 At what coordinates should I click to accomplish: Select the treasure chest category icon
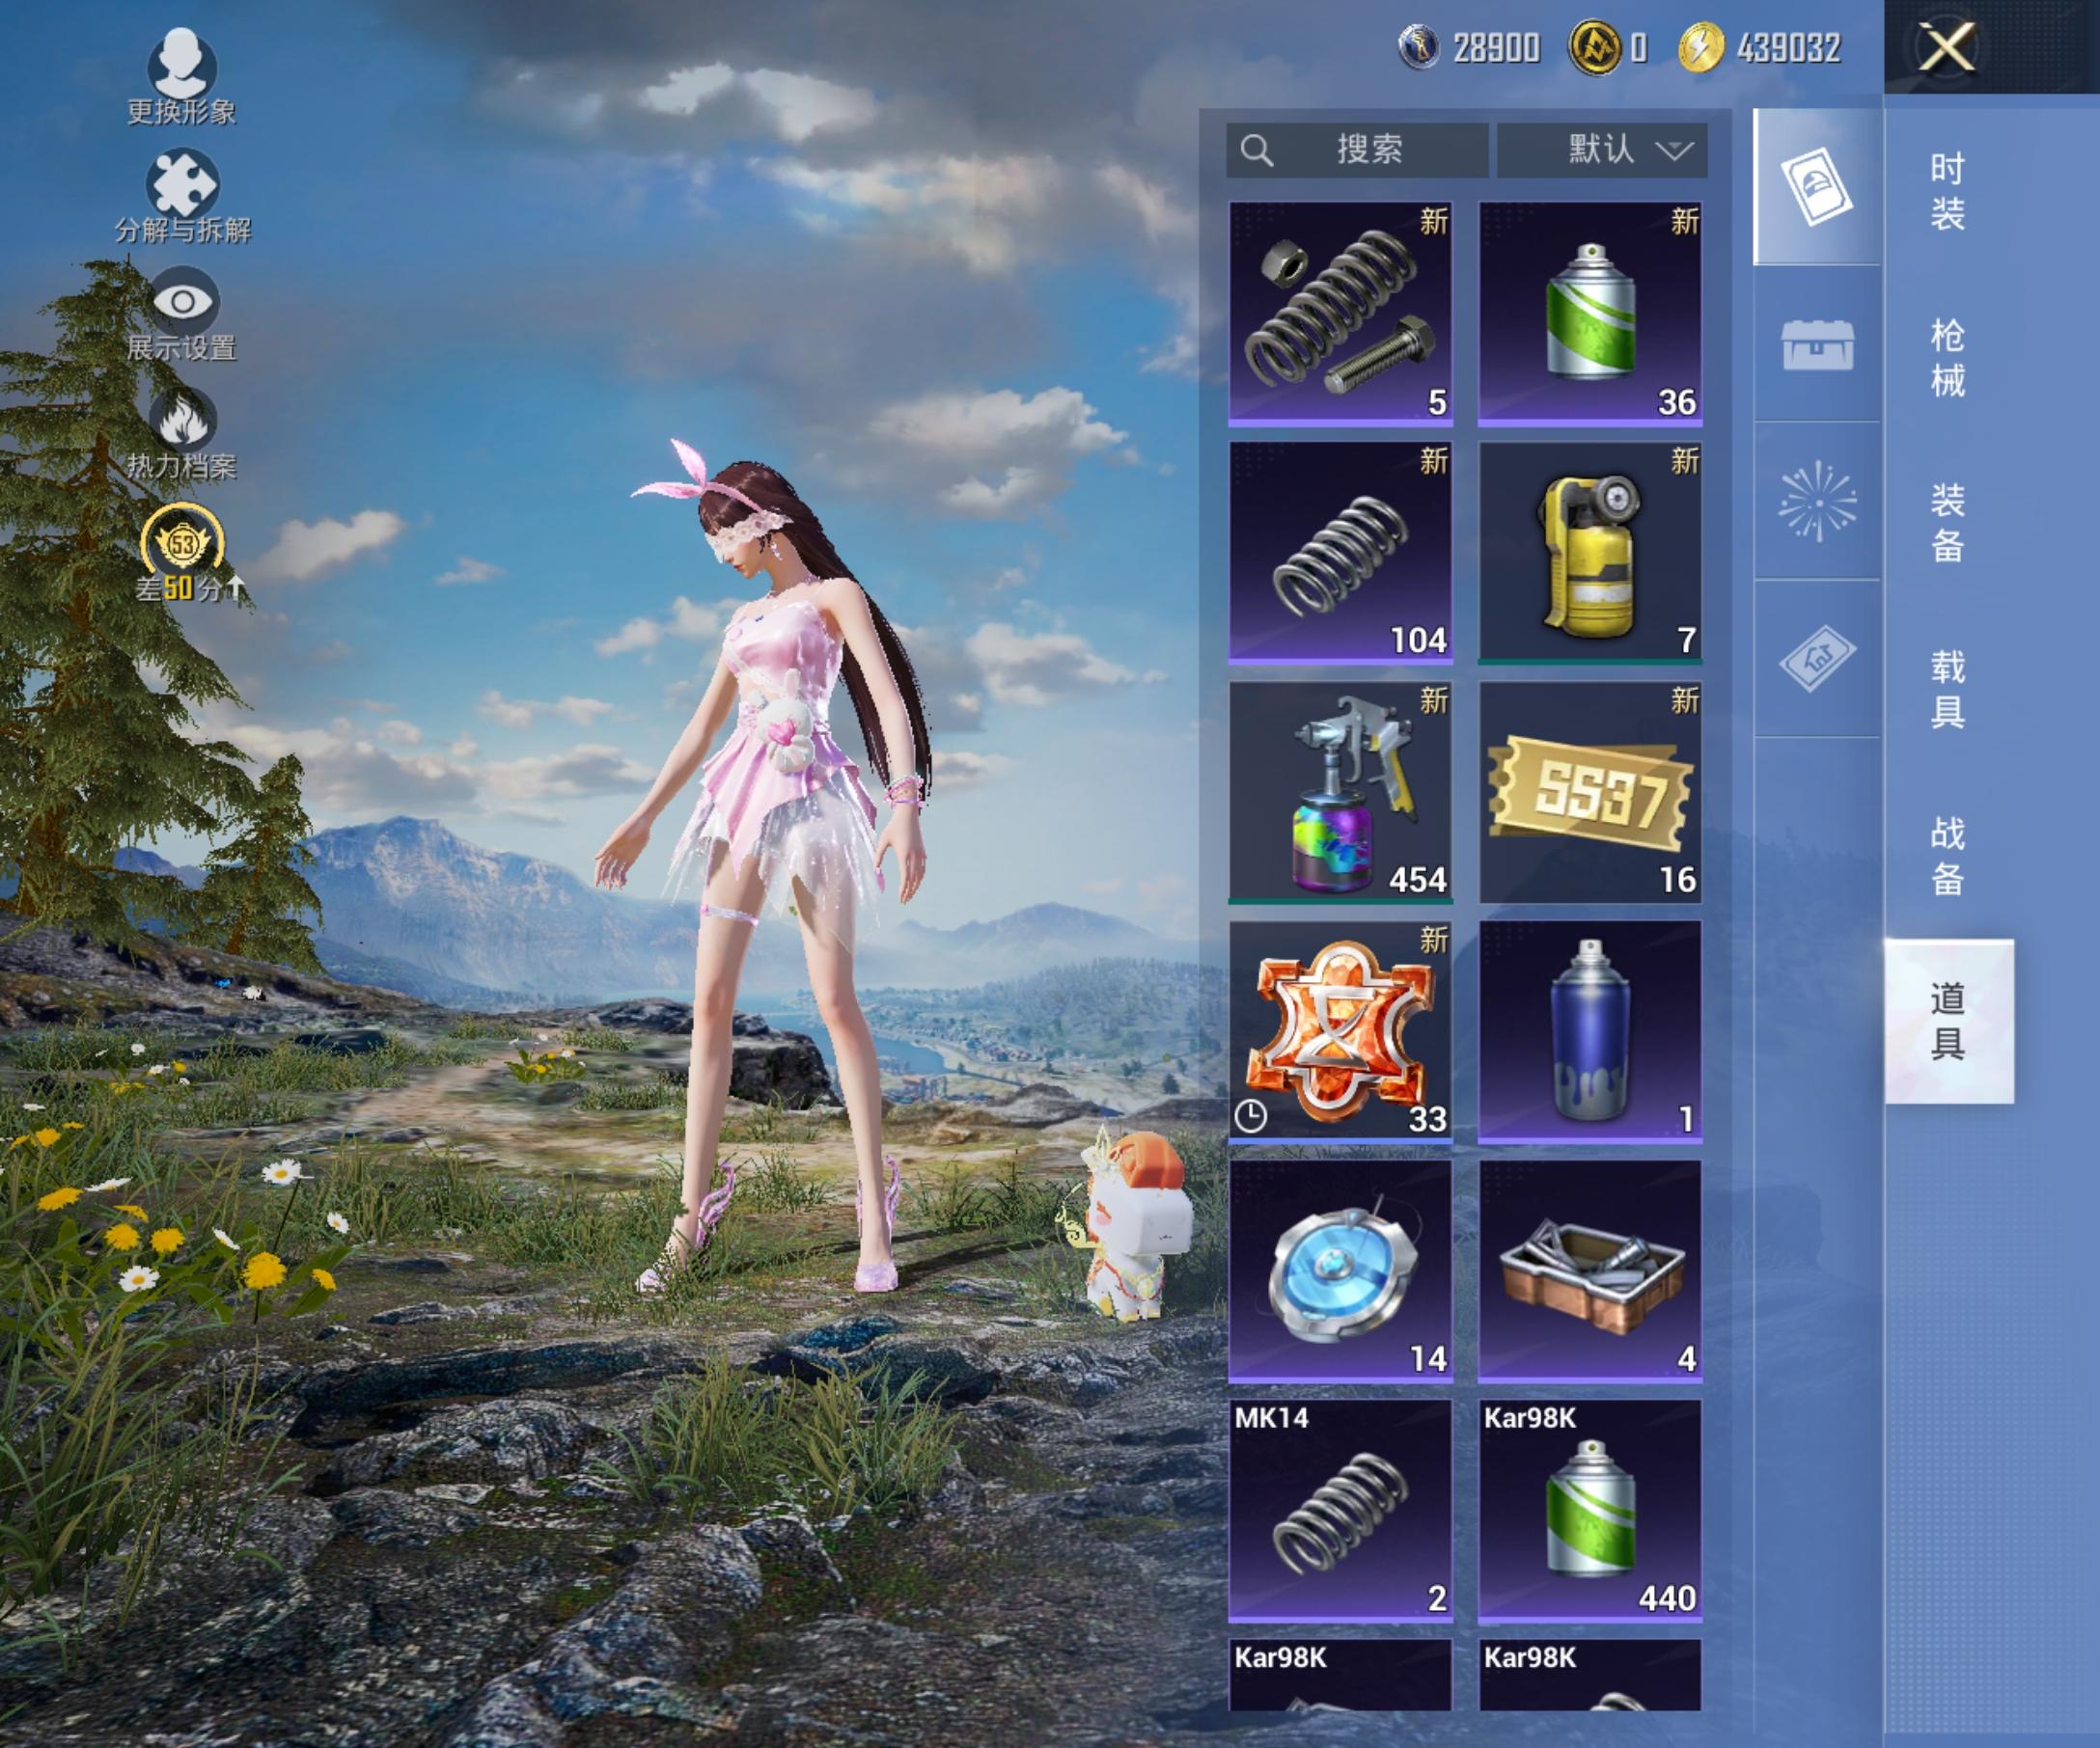pyautogui.click(x=1817, y=344)
